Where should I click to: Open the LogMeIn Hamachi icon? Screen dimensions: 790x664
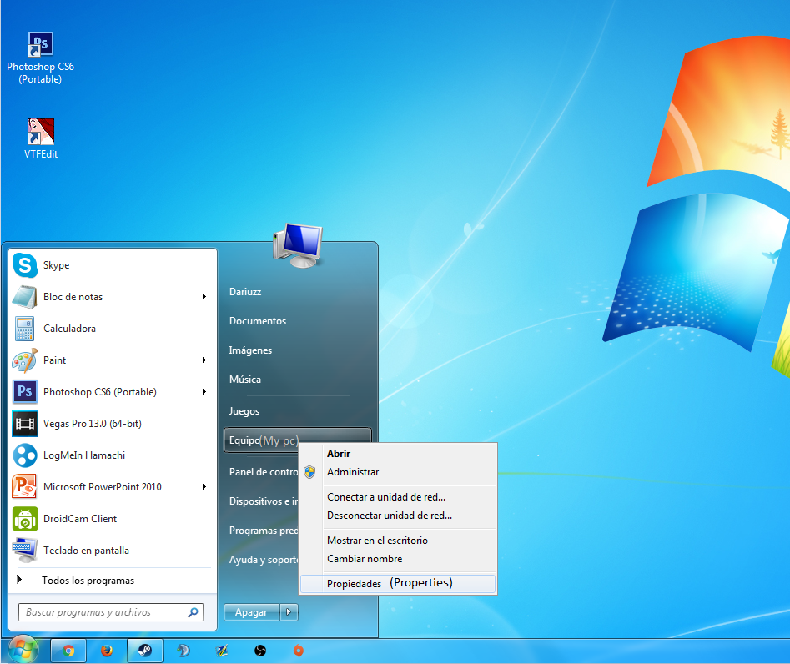tap(25, 455)
